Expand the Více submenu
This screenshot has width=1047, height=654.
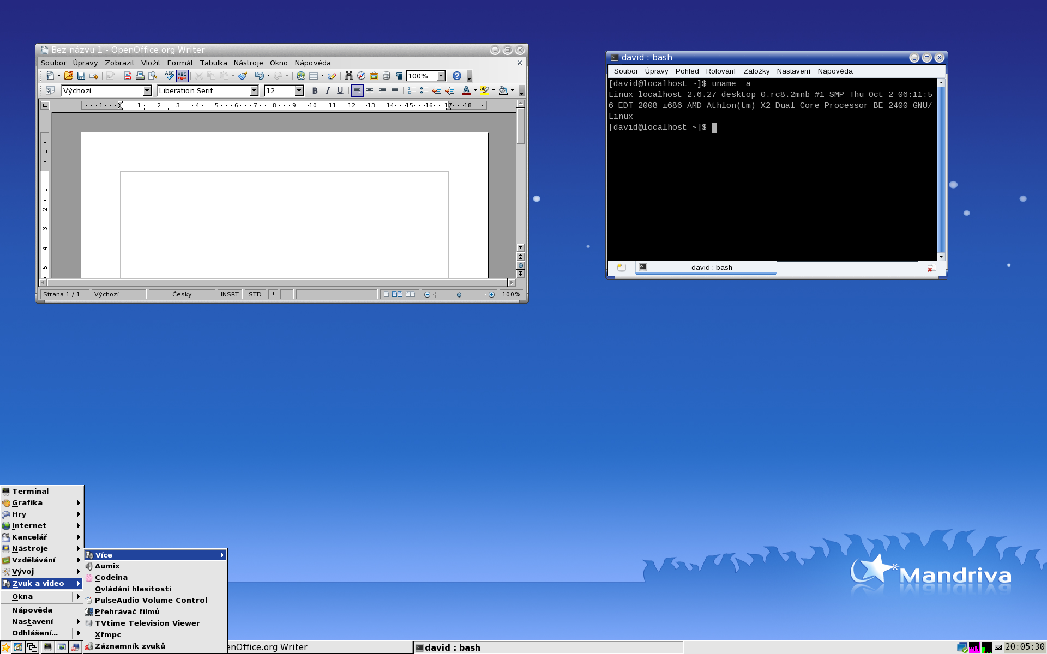pyautogui.click(x=155, y=555)
